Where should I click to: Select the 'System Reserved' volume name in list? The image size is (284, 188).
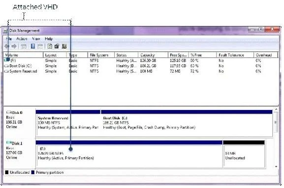tap(23, 71)
